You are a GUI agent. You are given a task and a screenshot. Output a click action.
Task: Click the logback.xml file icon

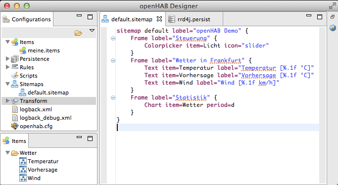(15, 109)
